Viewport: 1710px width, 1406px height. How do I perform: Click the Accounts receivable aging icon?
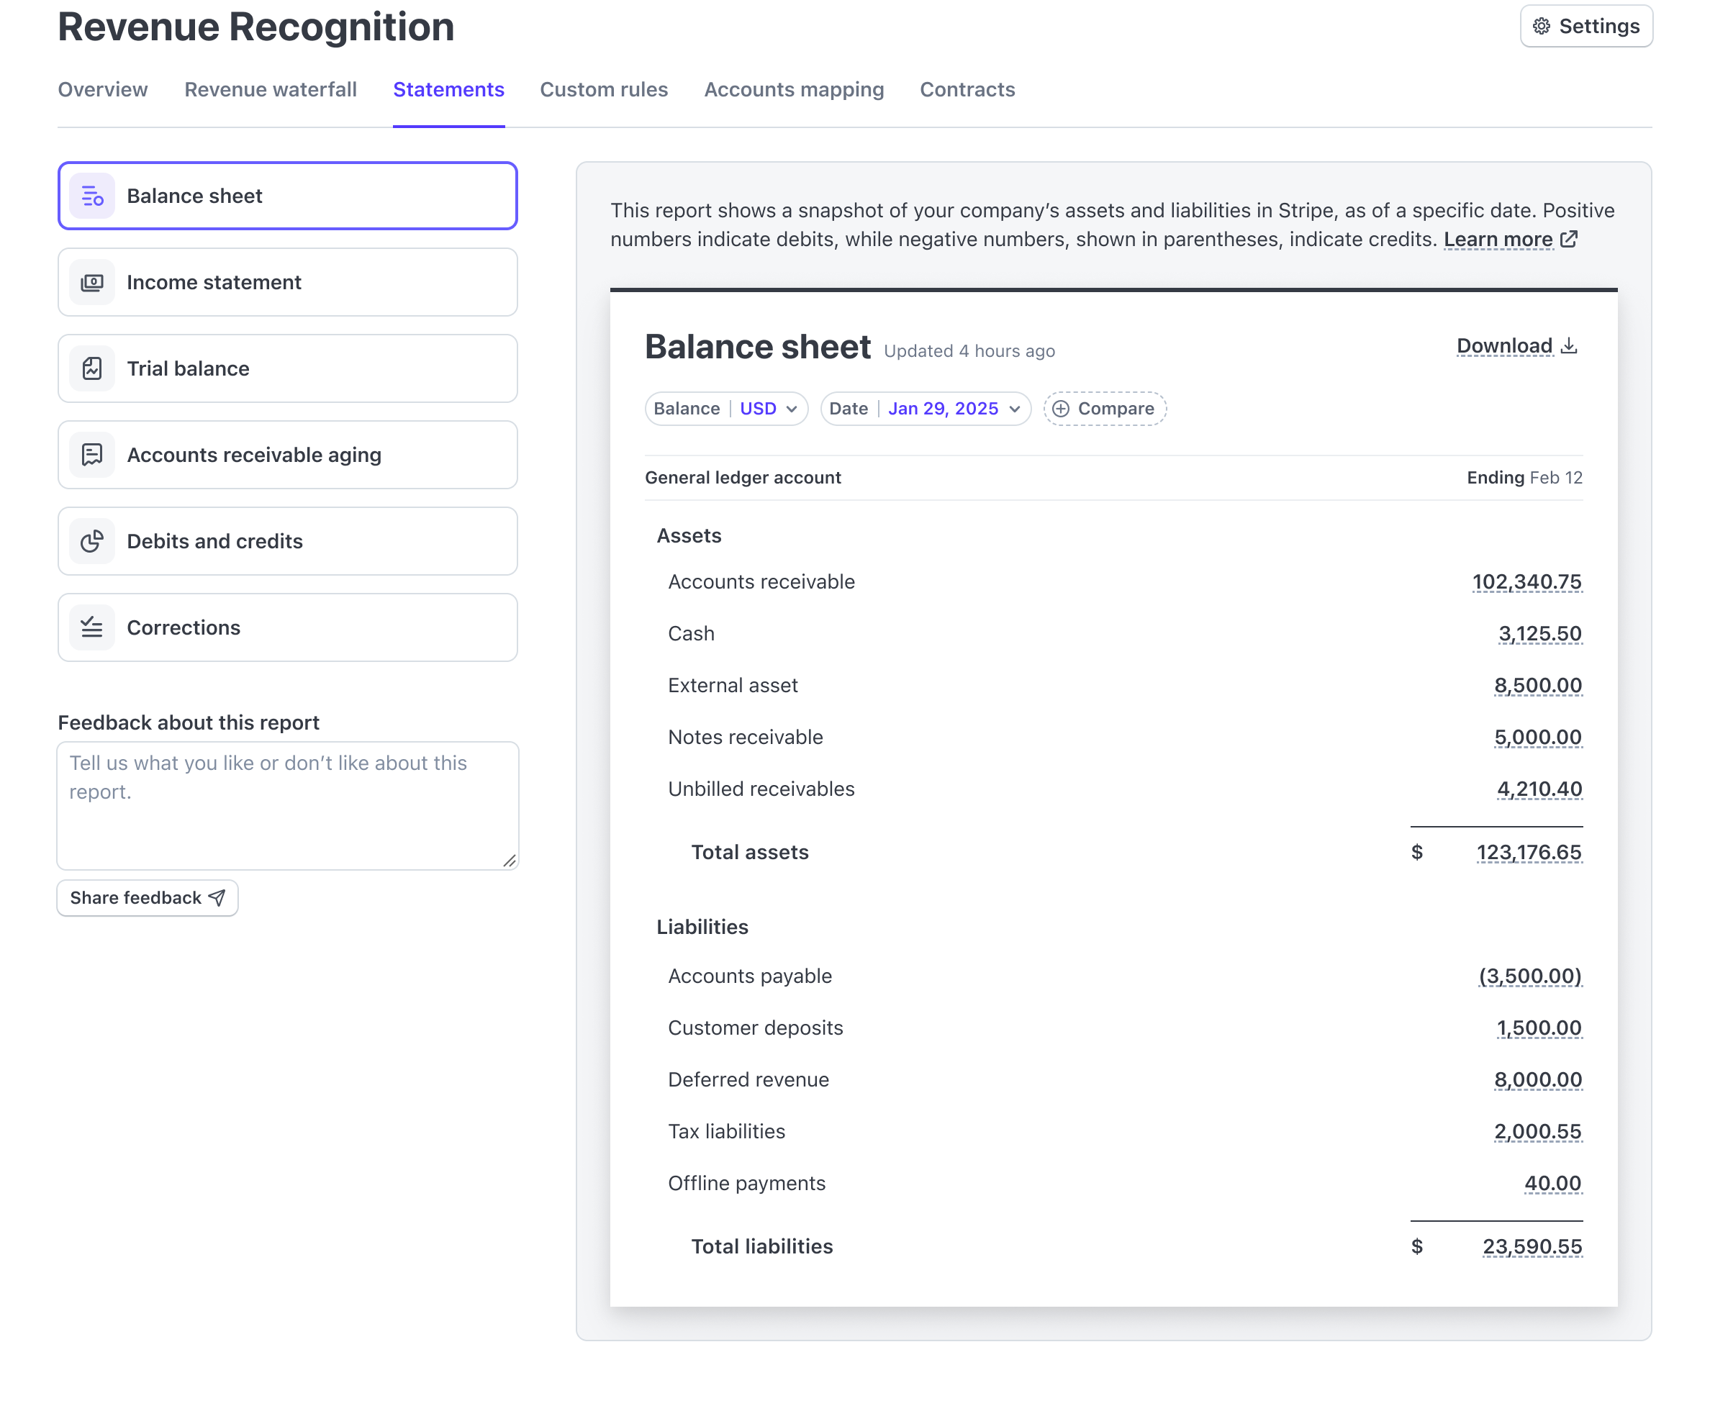91,454
